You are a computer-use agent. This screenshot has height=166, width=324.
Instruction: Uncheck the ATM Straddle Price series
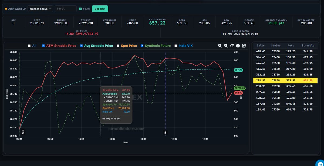coord(43,46)
